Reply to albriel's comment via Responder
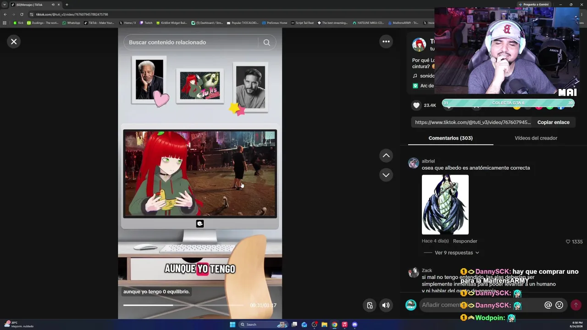 point(465,241)
